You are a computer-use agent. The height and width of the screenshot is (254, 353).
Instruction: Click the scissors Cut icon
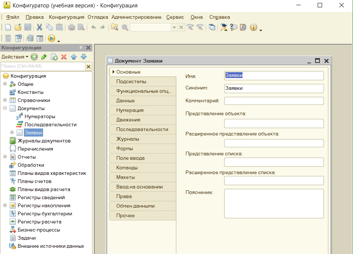click(39, 27)
